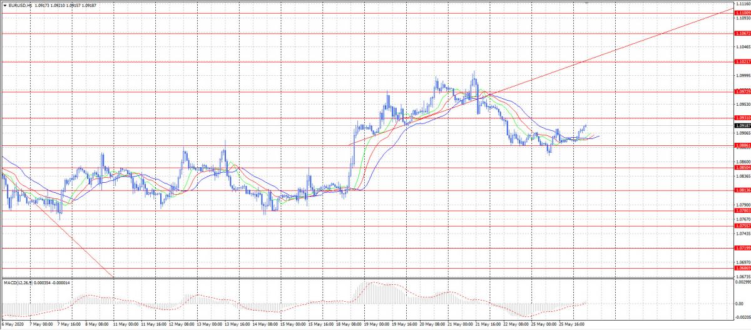Click the 0.00 MACD scale value
This screenshot has width=751, height=330.
pyautogui.click(x=740, y=304)
